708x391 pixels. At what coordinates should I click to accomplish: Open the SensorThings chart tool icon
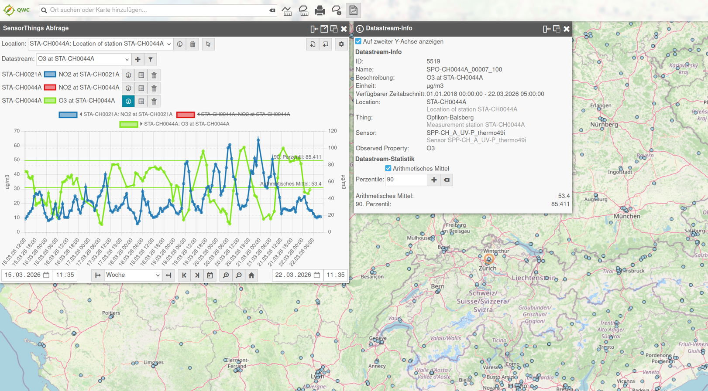click(353, 10)
